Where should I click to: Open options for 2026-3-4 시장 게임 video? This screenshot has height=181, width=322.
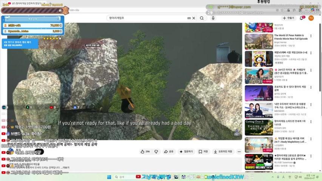click(x=311, y=53)
